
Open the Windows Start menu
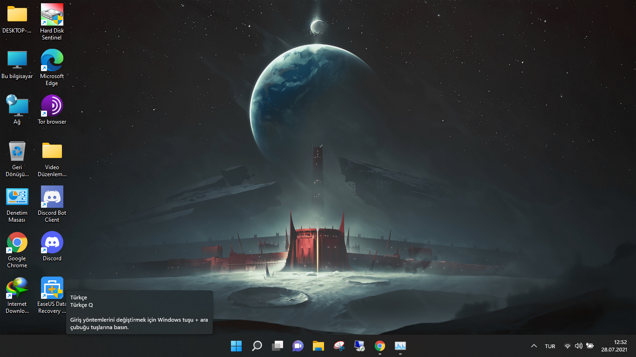(x=237, y=346)
